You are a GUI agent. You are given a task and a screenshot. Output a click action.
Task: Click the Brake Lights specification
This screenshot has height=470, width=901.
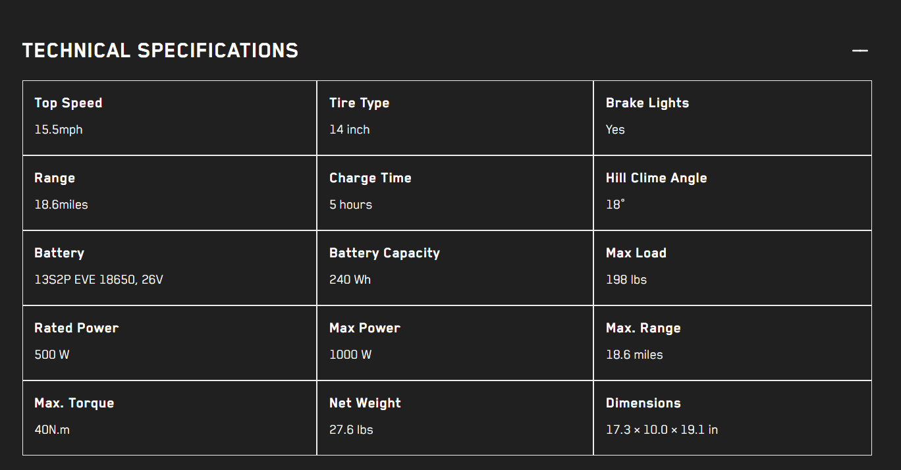[647, 103]
